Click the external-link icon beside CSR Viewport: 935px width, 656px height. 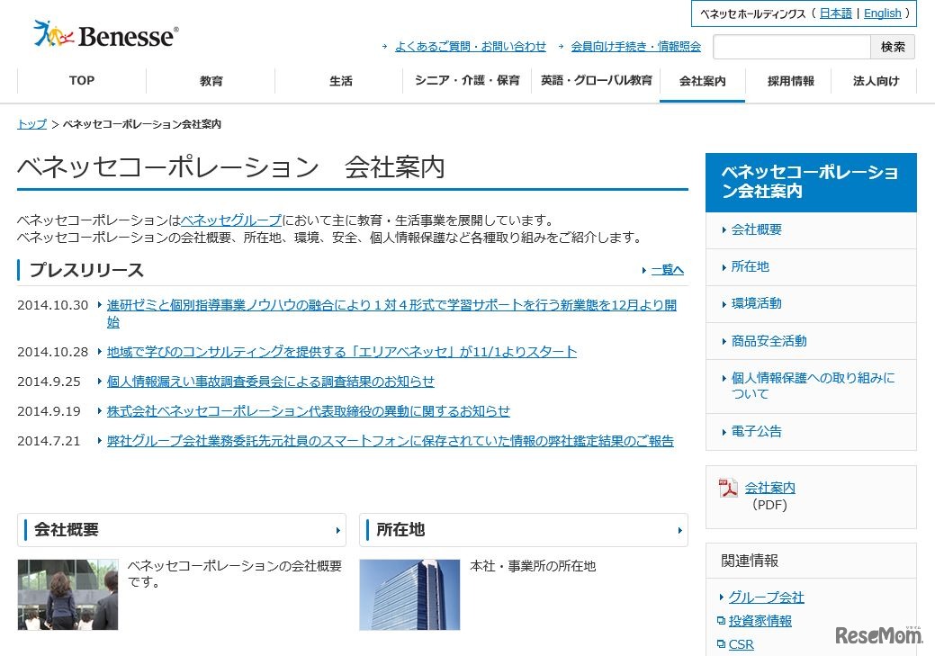[x=721, y=643]
